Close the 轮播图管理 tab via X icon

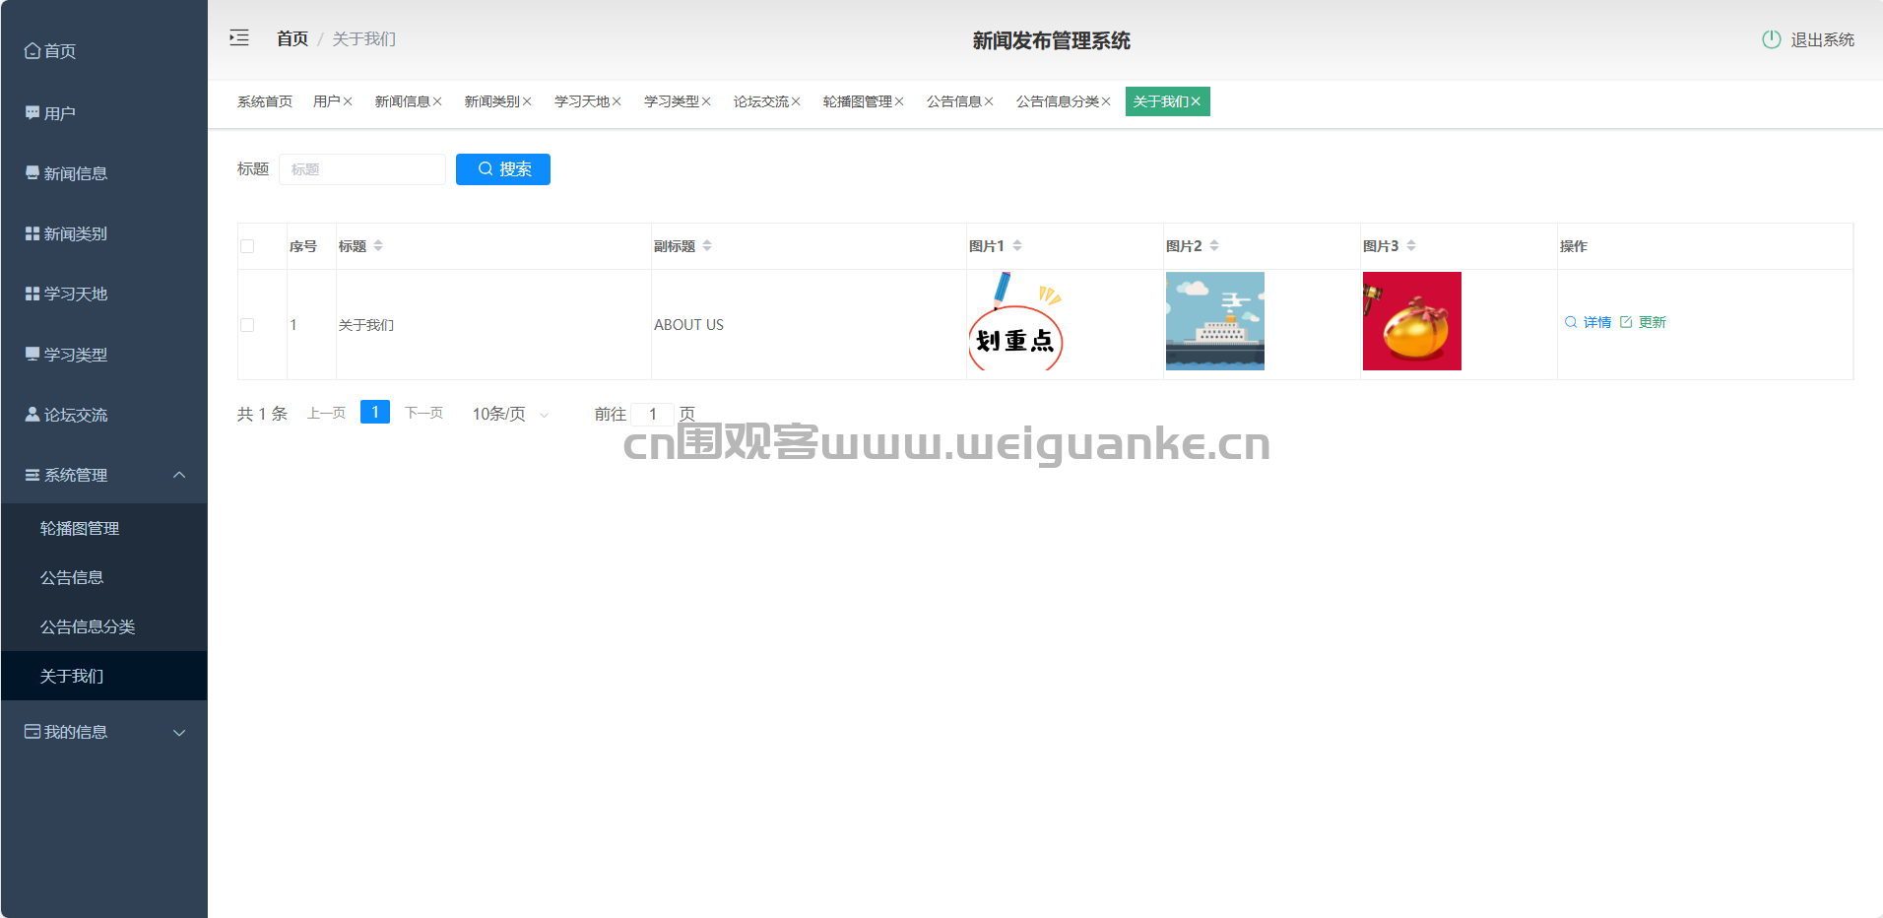(x=899, y=102)
